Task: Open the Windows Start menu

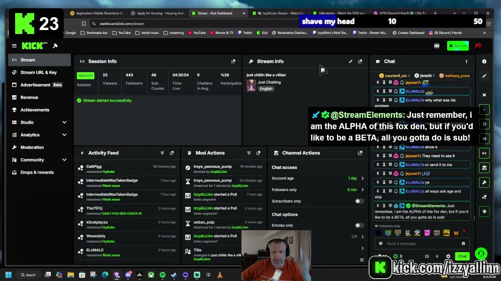Action: [8, 275]
